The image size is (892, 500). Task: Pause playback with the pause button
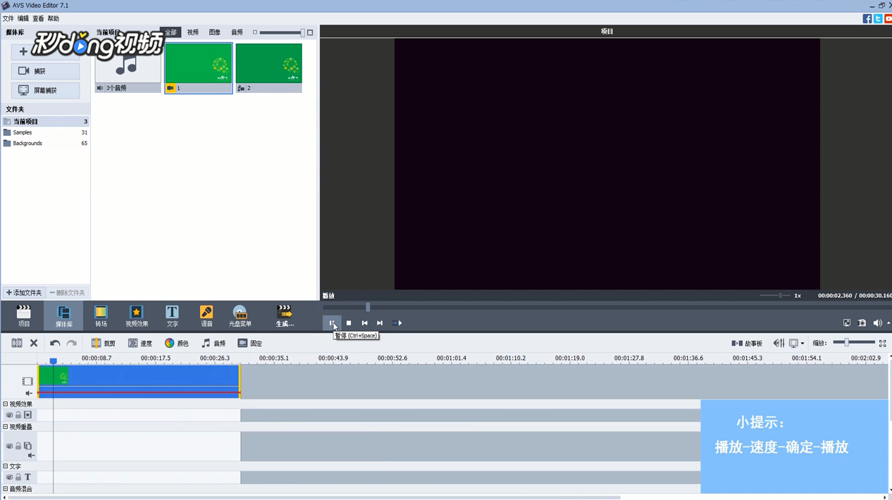[332, 323]
